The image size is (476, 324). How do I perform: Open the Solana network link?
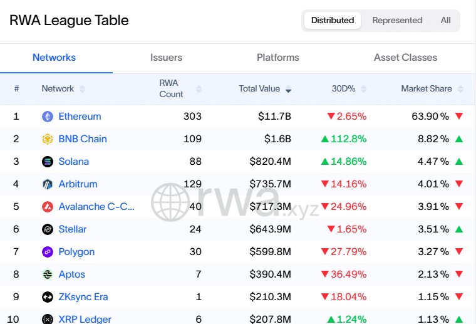point(74,162)
